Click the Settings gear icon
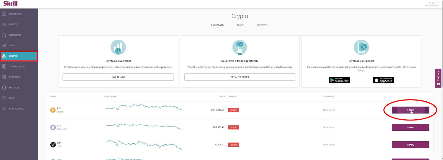The image size is (443, 160). [4, 77]
